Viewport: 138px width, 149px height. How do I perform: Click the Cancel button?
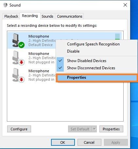pos(89,142)
